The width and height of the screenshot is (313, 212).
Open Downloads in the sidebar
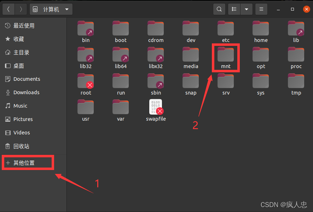point(33,92)
